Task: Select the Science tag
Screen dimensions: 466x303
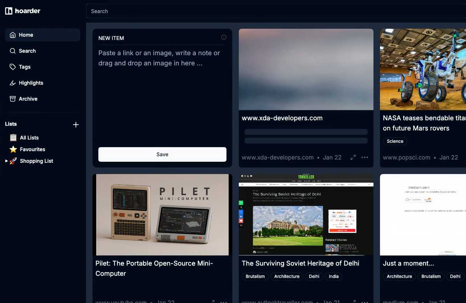Action: point(395,141)
